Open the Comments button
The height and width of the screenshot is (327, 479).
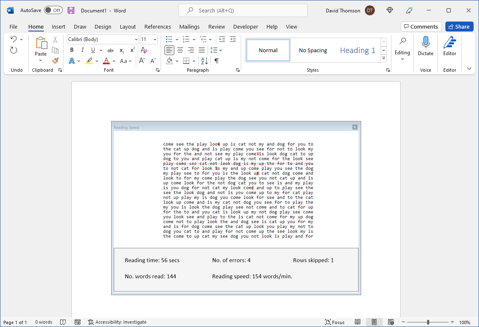point(420,27)
